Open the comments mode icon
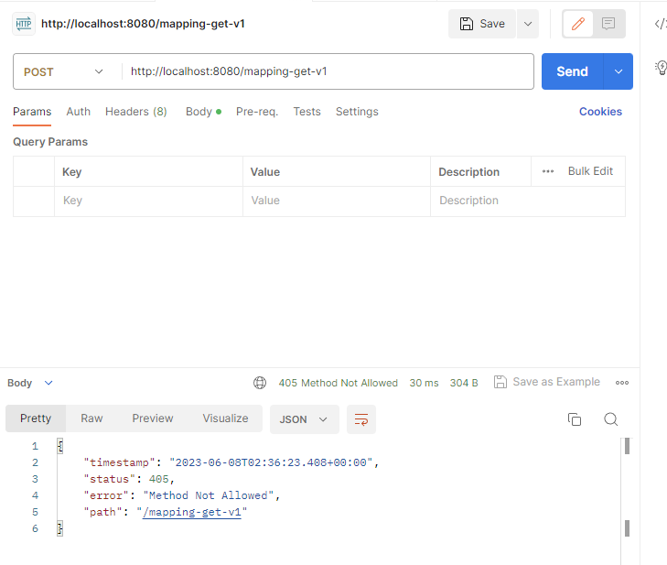 (608, 24)
